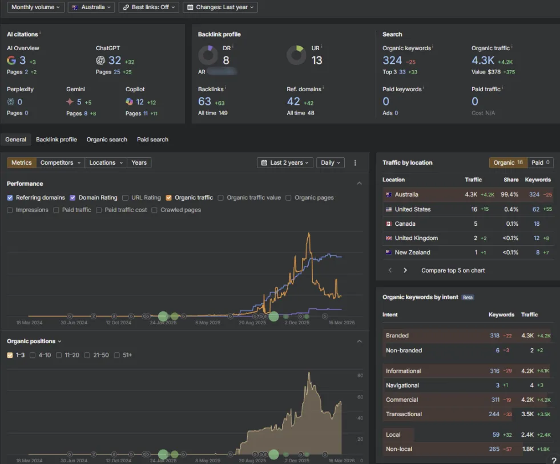Click the Australia flag in location table
This screenshot has height=464, width=560.
click(x=389, y=195)
